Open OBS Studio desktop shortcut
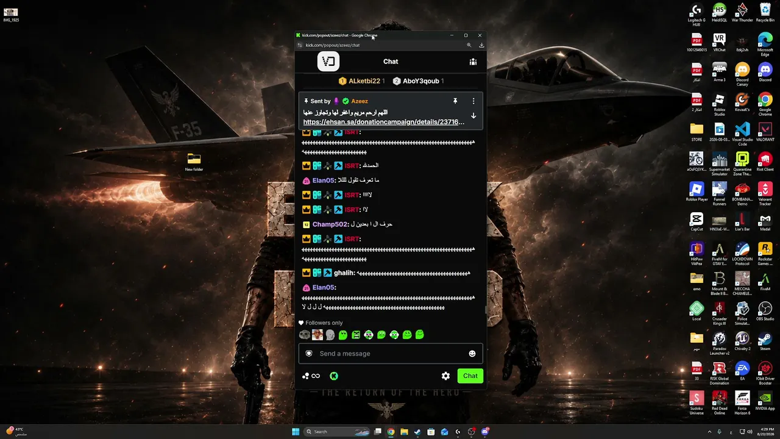 tap(765, 312)
